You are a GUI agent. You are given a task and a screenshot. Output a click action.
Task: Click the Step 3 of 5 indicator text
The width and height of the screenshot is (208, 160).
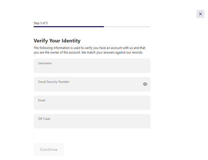pos(41,23)
